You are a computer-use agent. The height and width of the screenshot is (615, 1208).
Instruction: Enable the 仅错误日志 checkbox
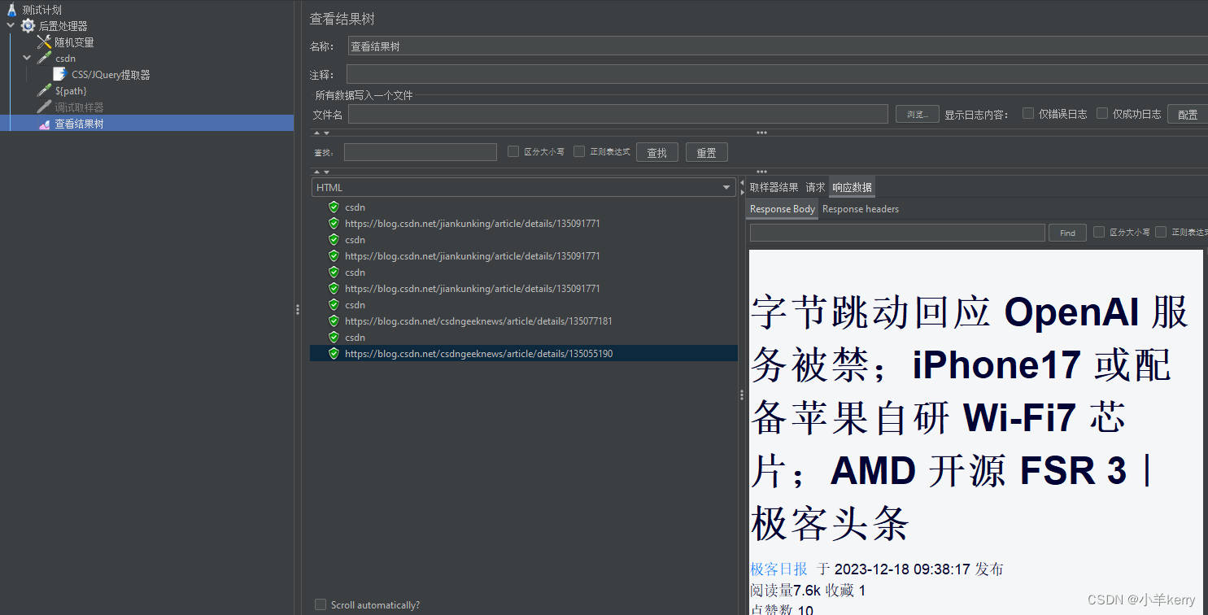coord(1028,114)
